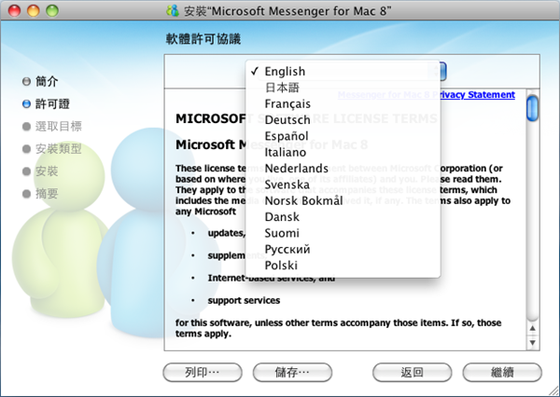Choose 日本語 from the language list
560x397 pixels.
tap(343, 88)
